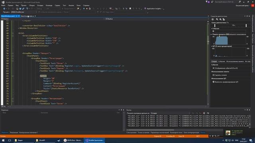Image resolution: width=255 pixels, height=143 pixels.
Task: Toggle word wrap in the Output window
Action: point(208,113)
